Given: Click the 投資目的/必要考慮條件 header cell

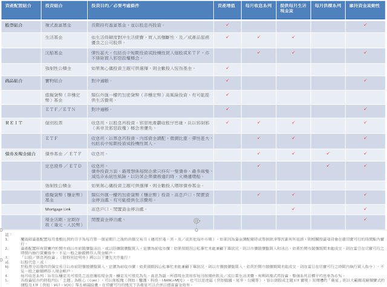Looking at the screenshot, I should [151, 10].
